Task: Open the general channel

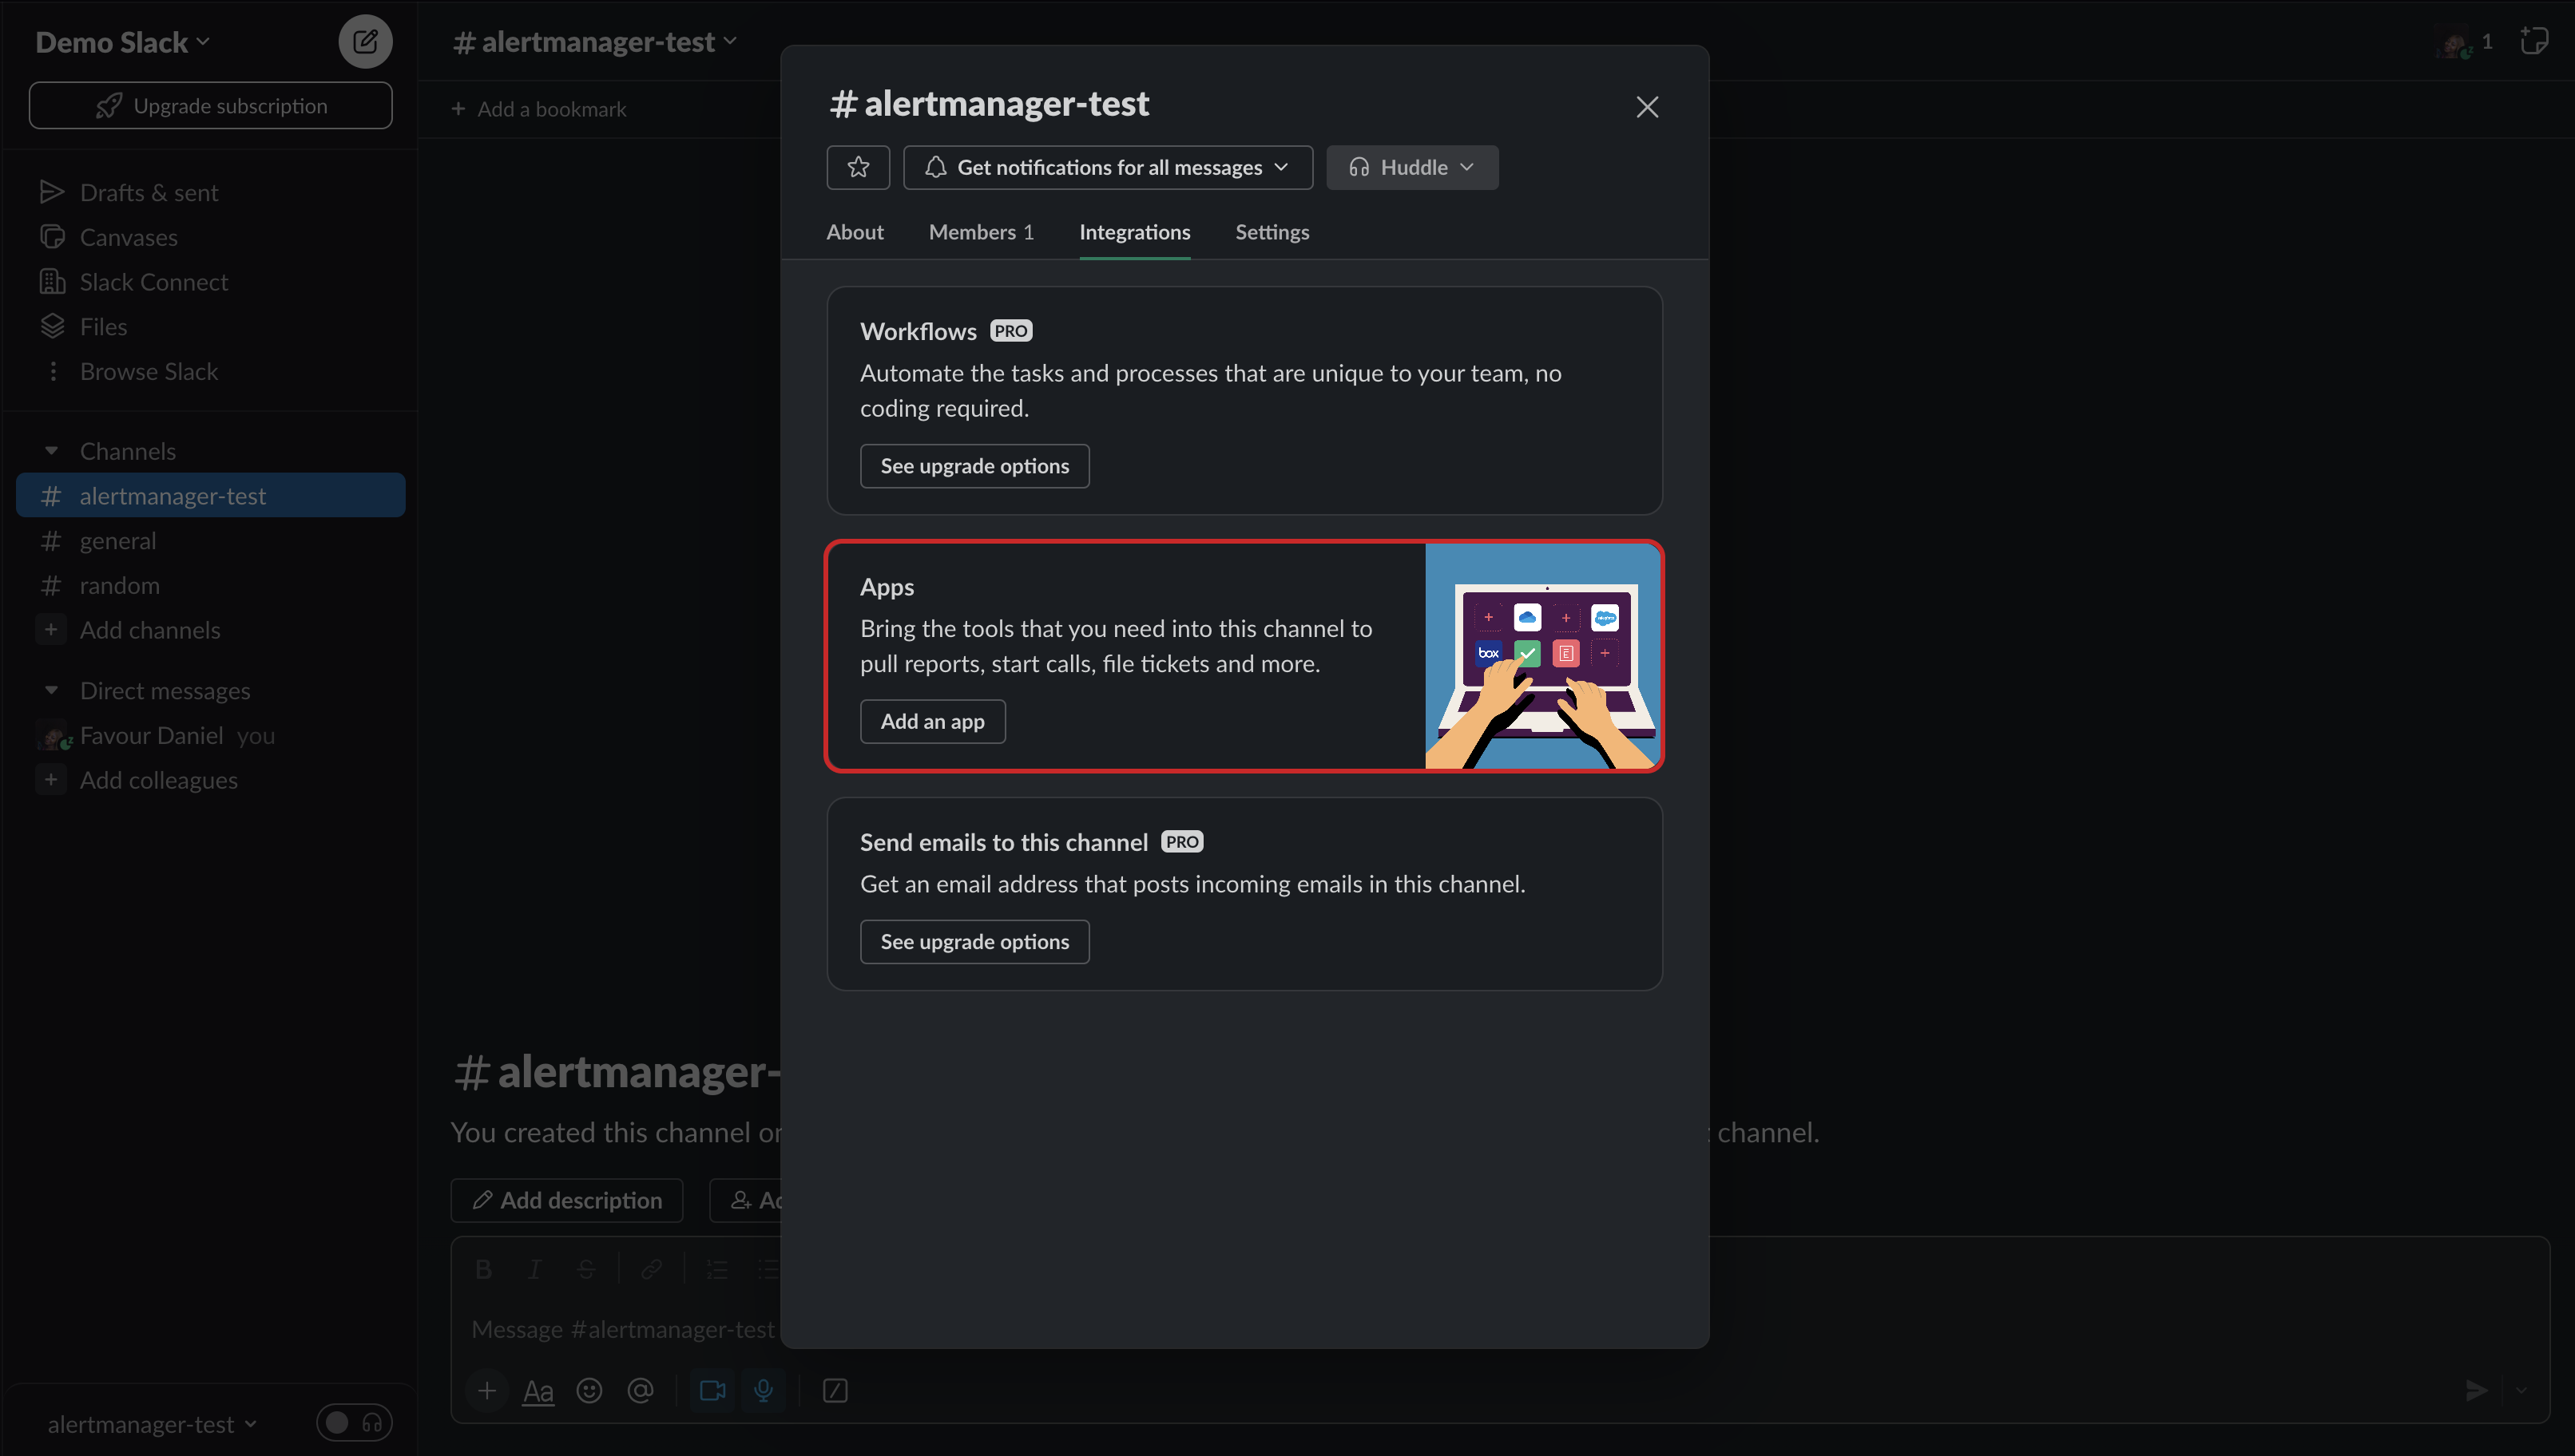Action: (x=210, y=541)
